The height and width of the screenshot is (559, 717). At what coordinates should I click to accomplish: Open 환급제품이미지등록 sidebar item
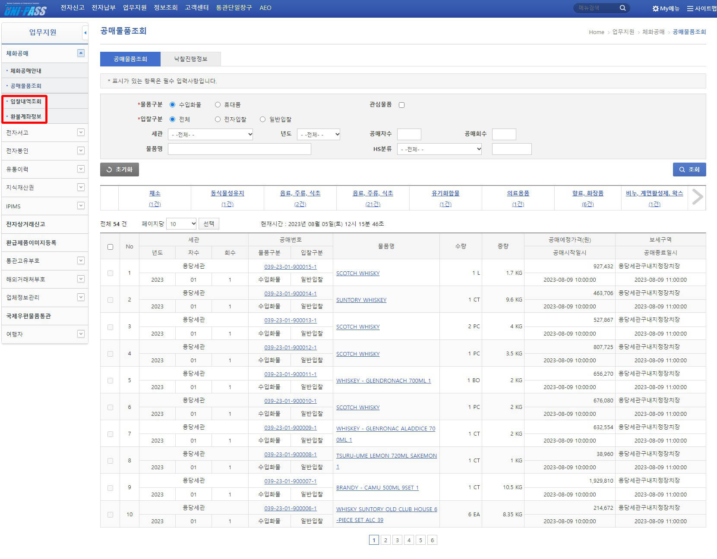click(x=31, y=242)
